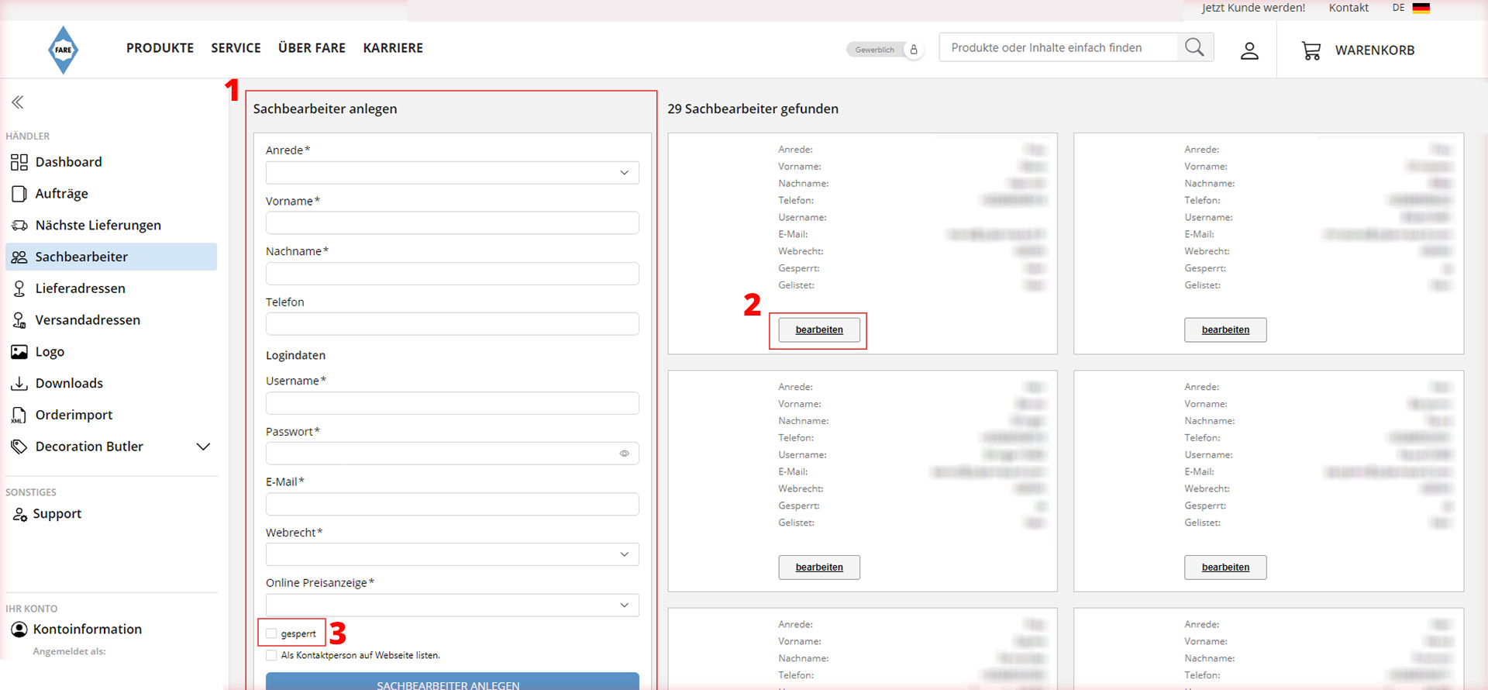Enable Als Kontaktperson auf Webseite listen
Screen dimensions: 1488x690
[x=271, y=655]
